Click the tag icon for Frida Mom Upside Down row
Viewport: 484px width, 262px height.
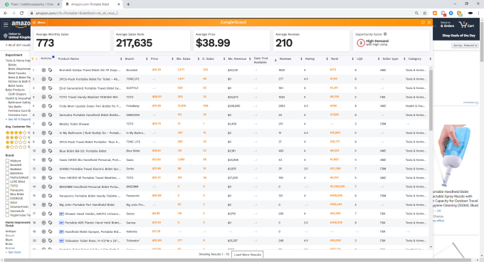[x=50, y=106]
